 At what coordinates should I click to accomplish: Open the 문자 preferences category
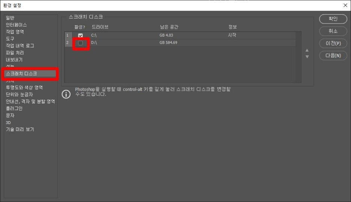(10, 115)
